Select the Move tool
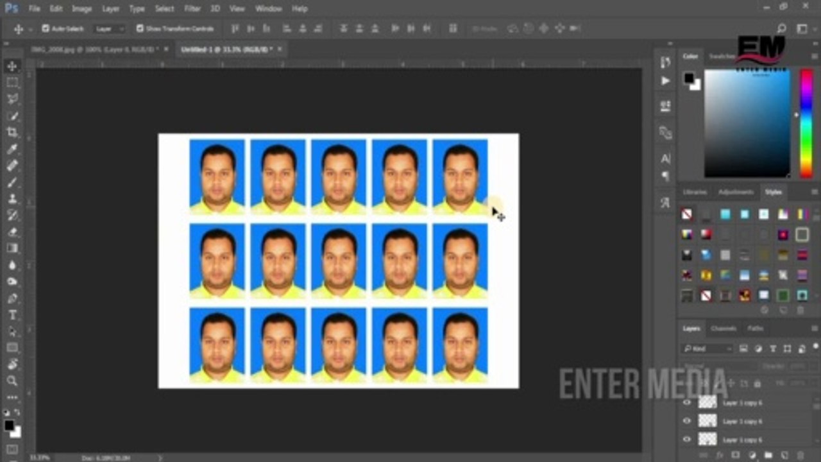This screenshot has width=821, height=462. click(x=12, y=66)
